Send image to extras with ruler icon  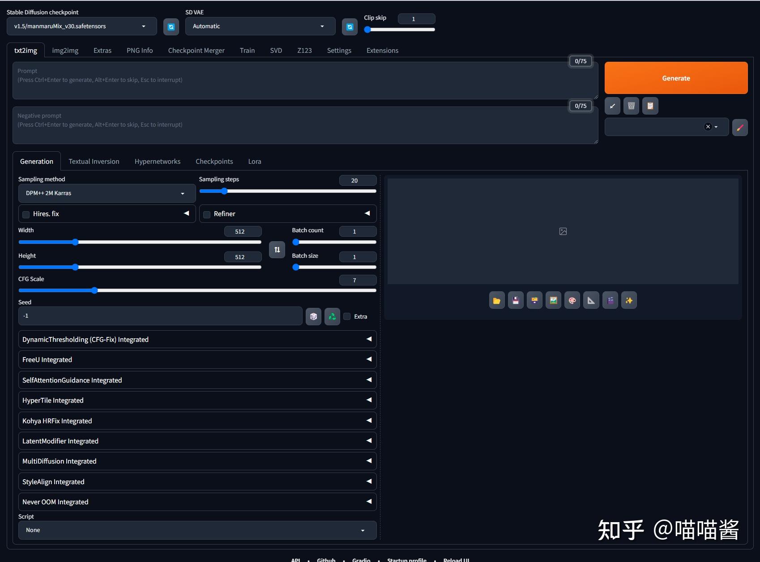coord(591,300)
